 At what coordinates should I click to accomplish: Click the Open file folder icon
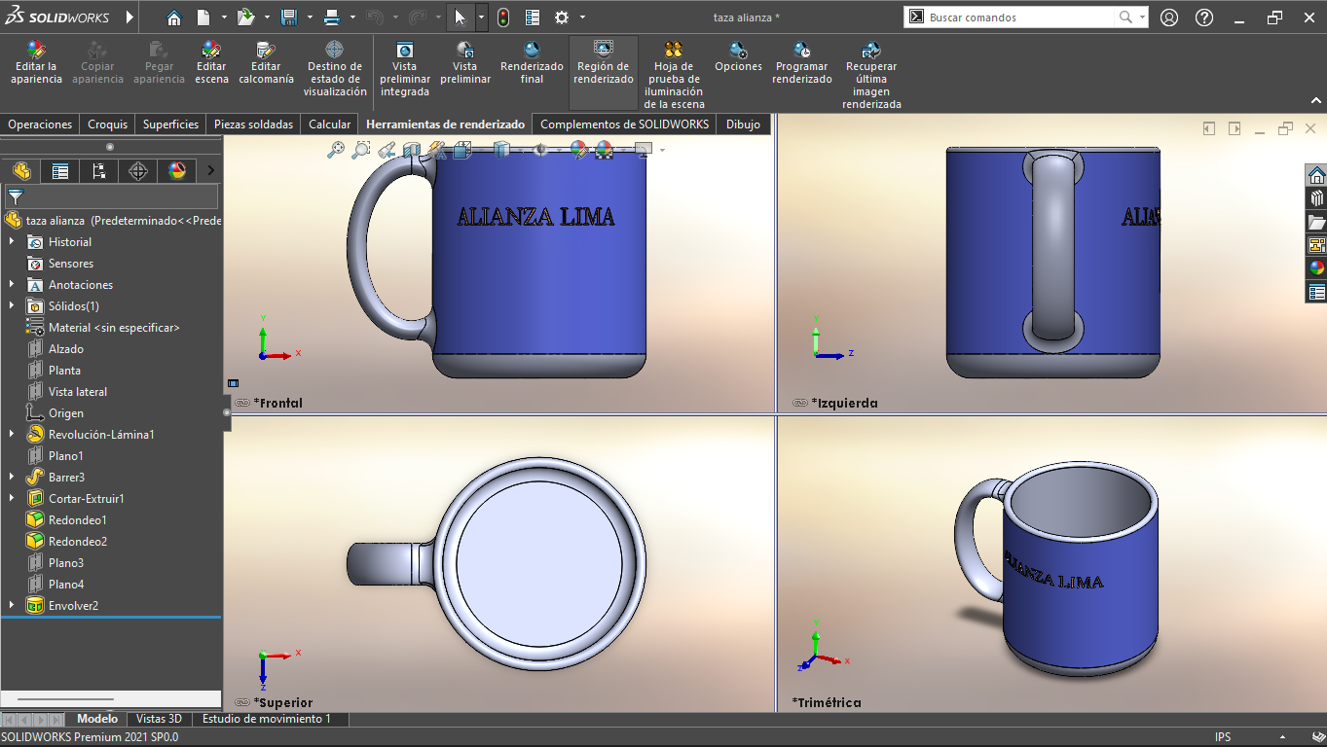click(245, 18)
